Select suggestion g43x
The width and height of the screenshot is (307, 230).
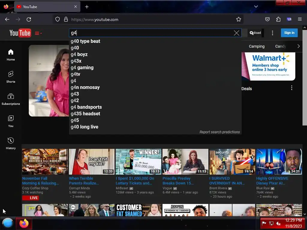pyautogui.click(x=155, y=61)
